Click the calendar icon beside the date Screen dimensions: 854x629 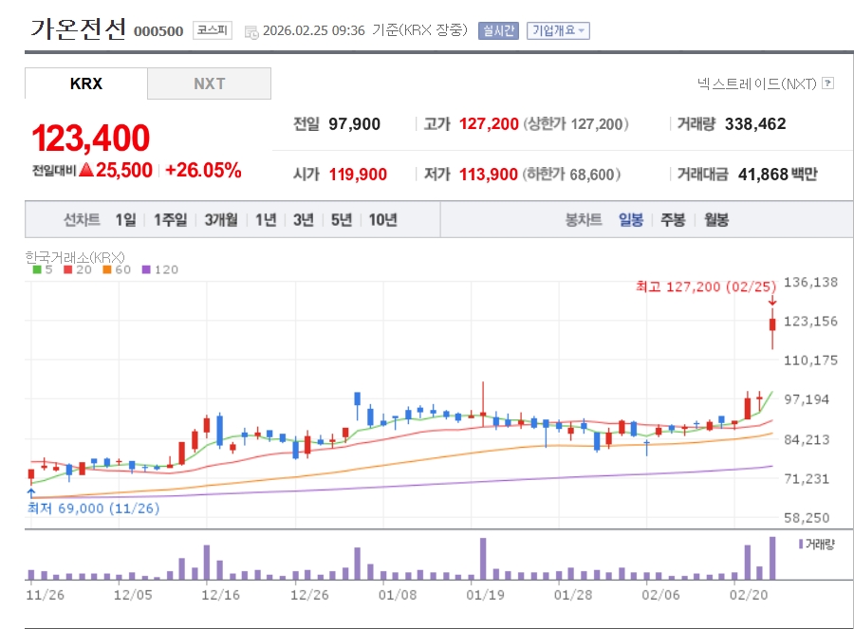[251, 31]
